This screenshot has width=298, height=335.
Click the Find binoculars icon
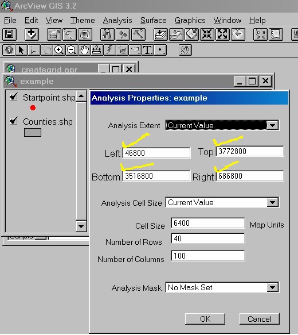[x=107, y=34]
